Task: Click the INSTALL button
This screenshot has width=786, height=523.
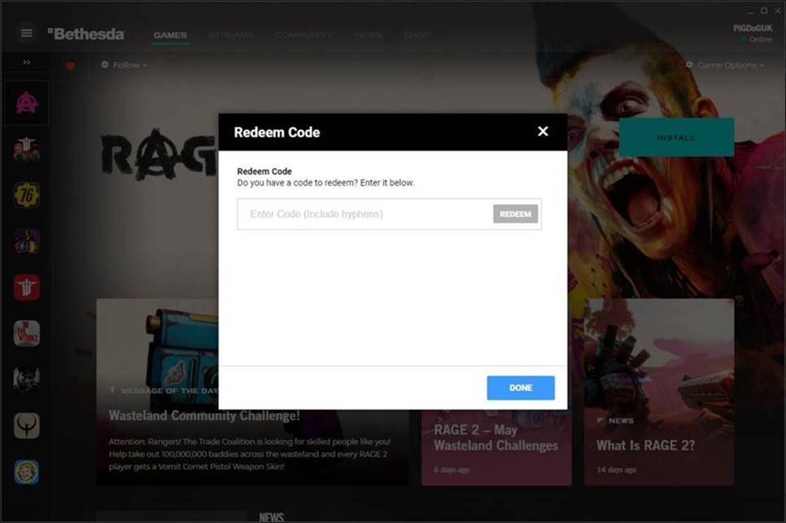Action: click(x=676, y=137)
